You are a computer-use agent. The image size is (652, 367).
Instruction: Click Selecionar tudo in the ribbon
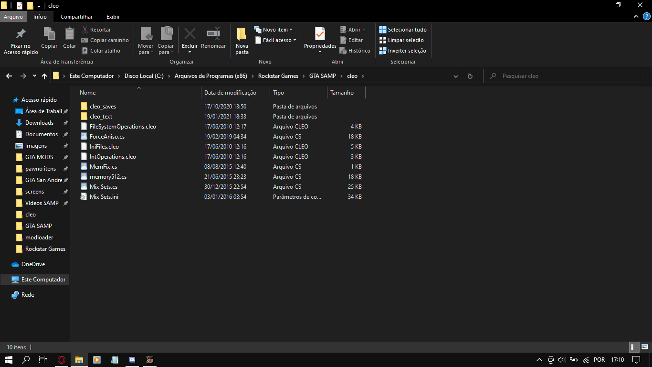[403, 30]
